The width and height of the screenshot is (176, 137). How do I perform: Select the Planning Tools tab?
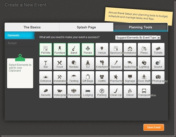pos(140,27)
